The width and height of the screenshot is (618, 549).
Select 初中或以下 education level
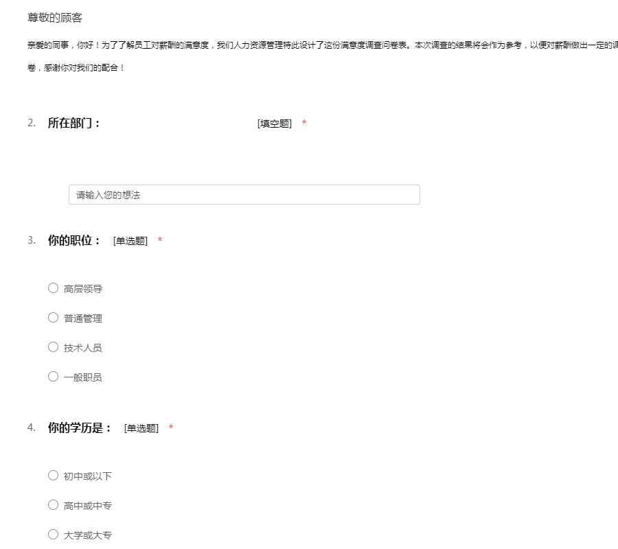click(x=53, y=476)
